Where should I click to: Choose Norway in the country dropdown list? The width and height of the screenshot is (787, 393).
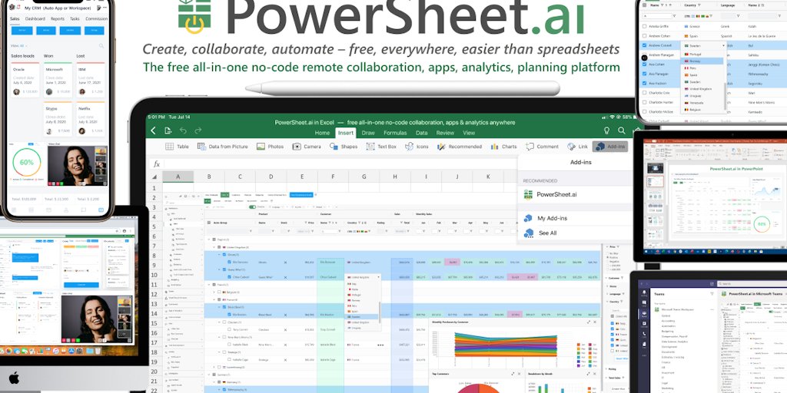(702, 61)
